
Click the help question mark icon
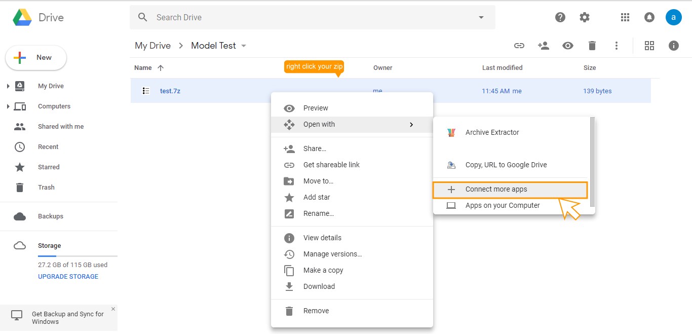[x=560, y=17]
